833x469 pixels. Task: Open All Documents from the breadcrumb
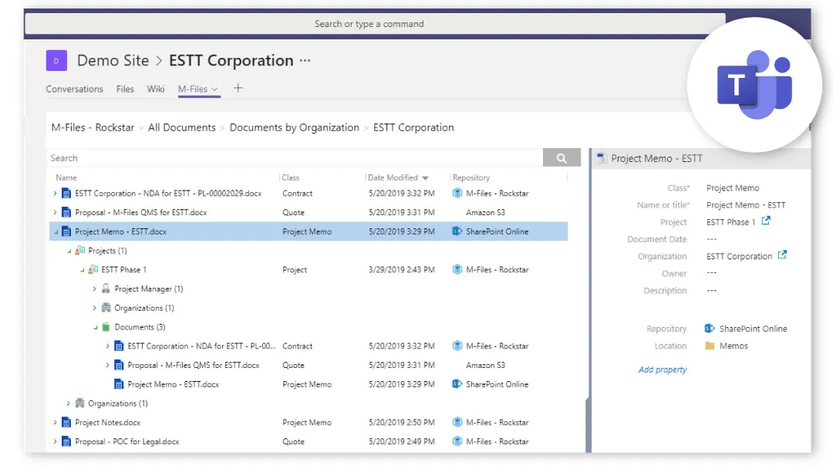click(x=182, y=127)
